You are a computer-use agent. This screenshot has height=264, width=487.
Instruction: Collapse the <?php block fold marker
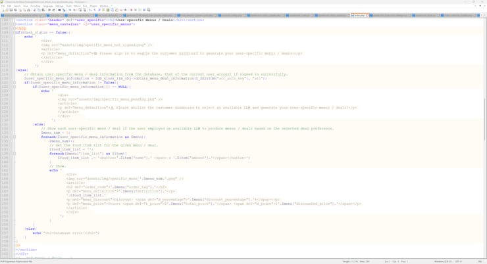(x=14, y=28)
